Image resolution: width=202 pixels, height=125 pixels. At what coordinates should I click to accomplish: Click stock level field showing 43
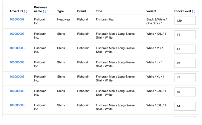point(185,63)
